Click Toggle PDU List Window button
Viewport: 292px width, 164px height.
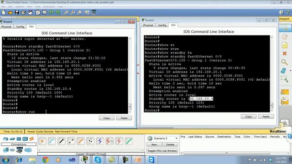(x=162, y=151)
